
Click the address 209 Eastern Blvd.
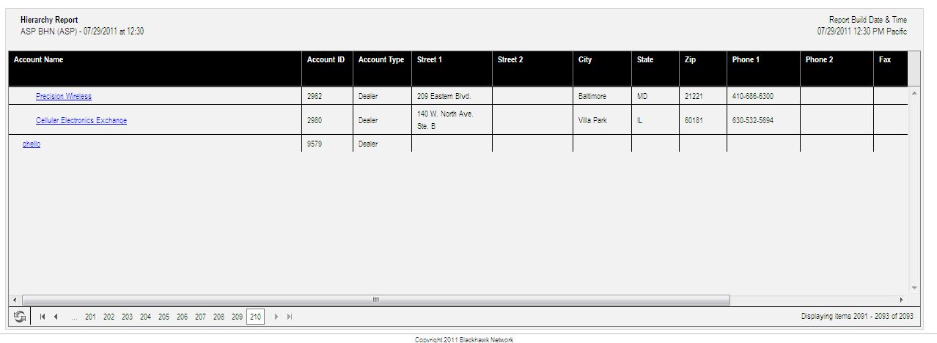point(444,96)
